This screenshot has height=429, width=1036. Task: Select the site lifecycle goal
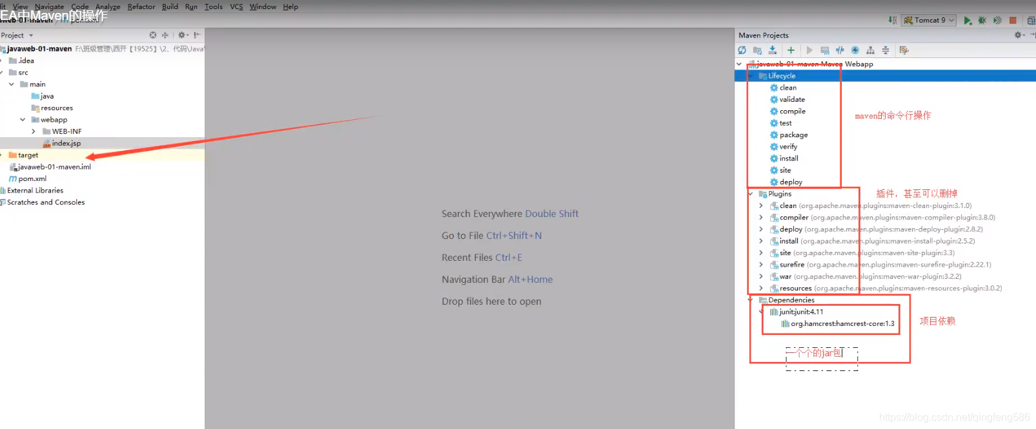pyautogui.click(x=780, y=171)
